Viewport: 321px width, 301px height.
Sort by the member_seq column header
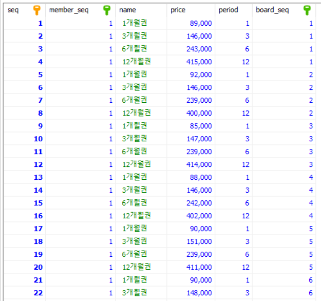tap(81, 10)
